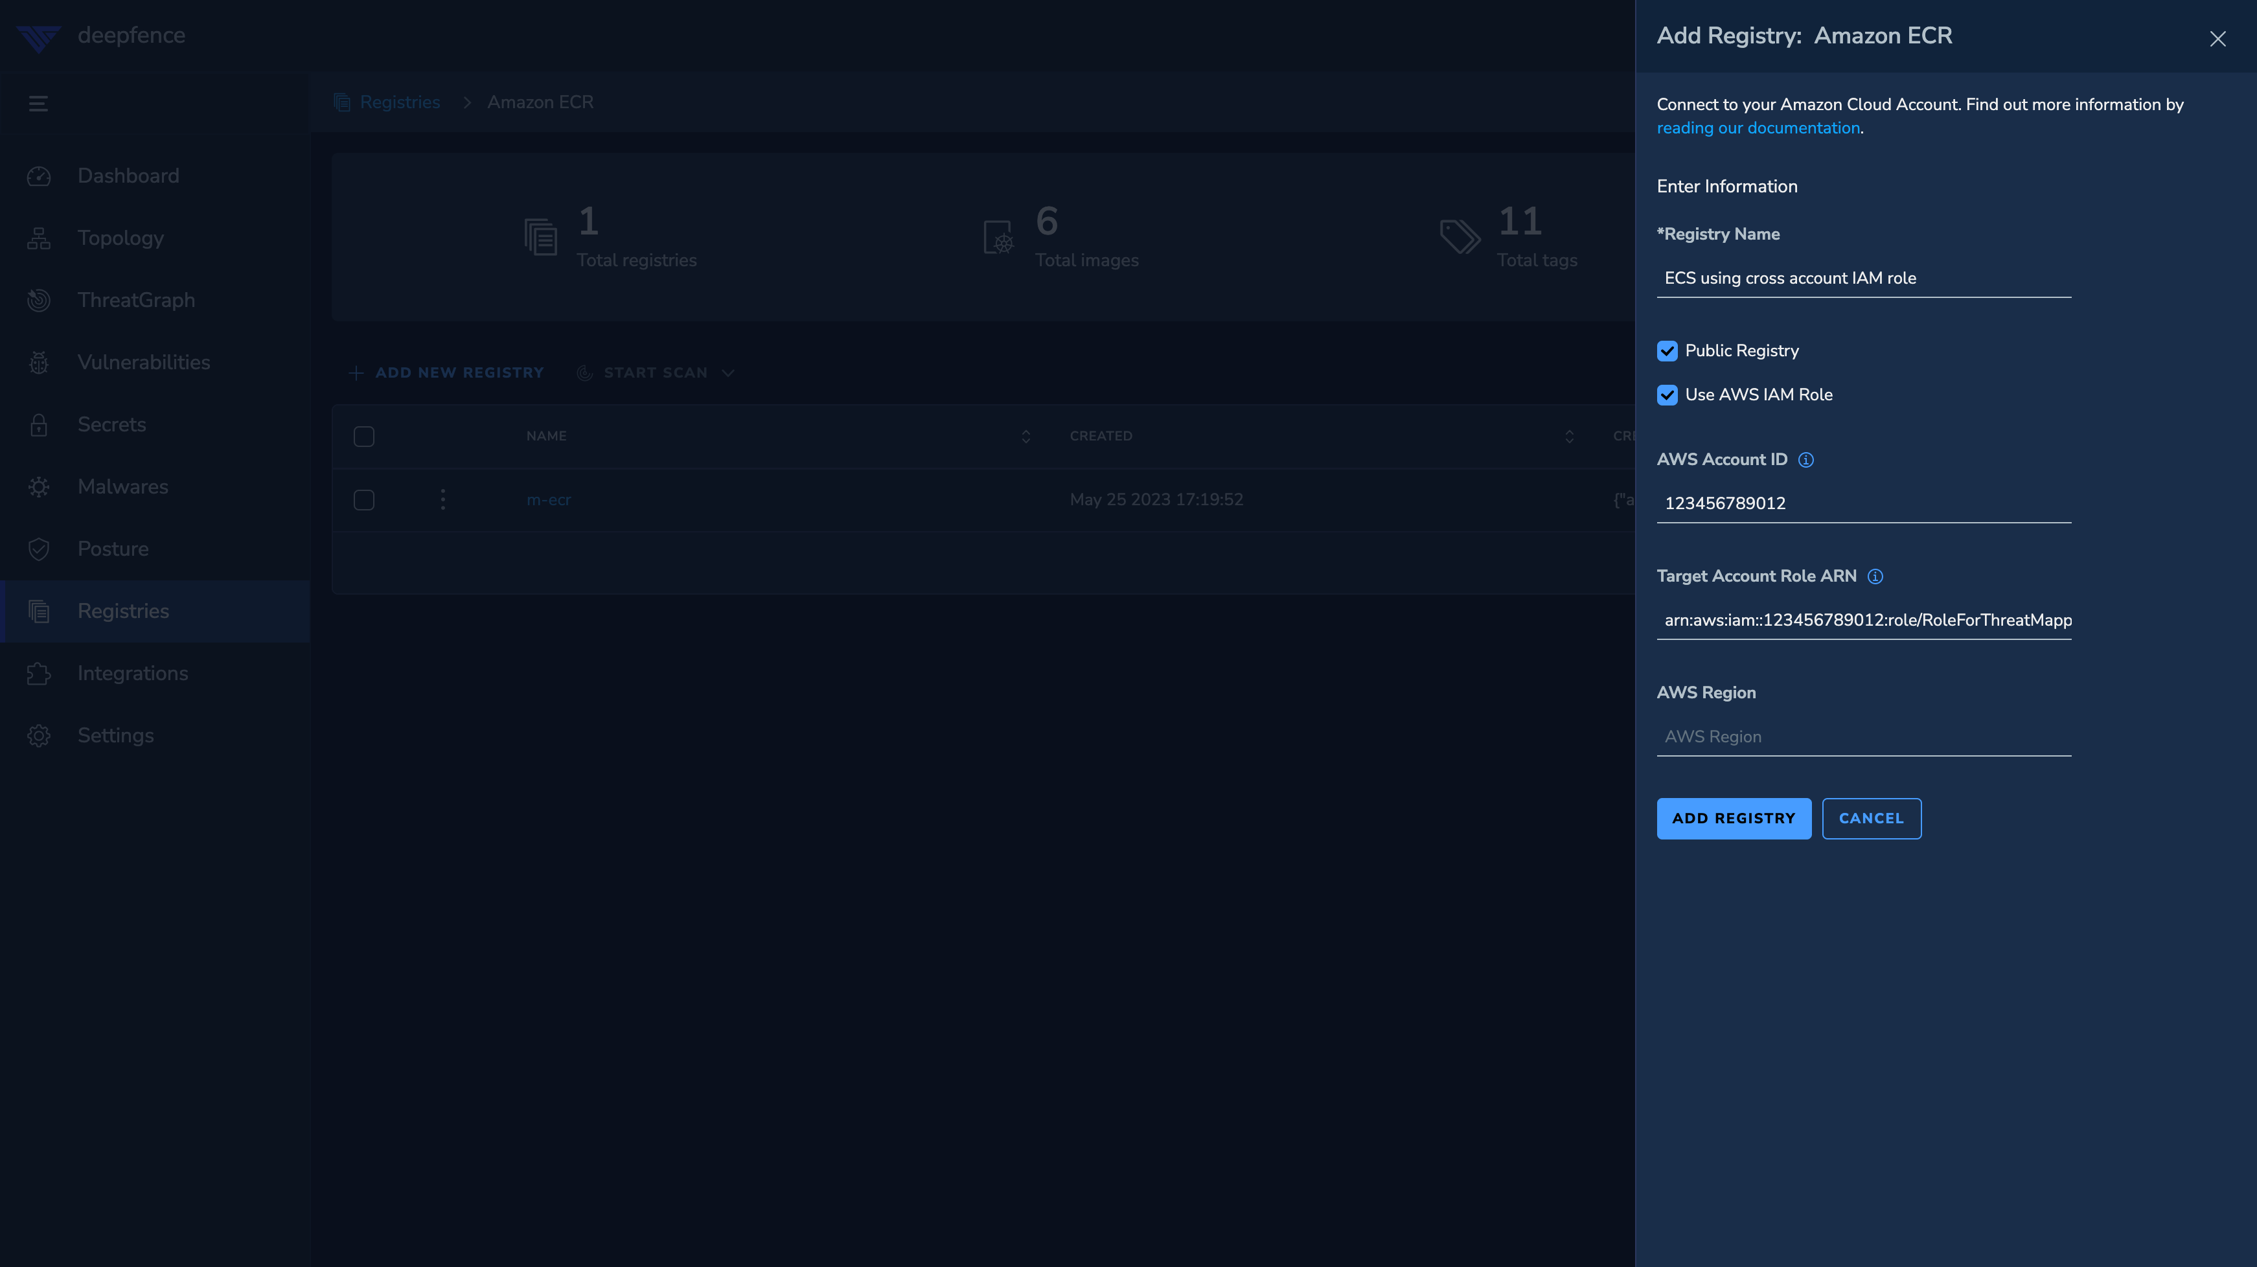Image resolution: width=2257 pixels, height=1267 pixels.
Task: Open the reading our documentation link
Action: tap(1758, 128)
